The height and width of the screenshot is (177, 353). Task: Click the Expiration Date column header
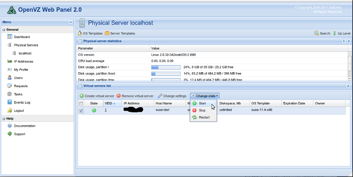pyautogui.click(x=297, y=103)
